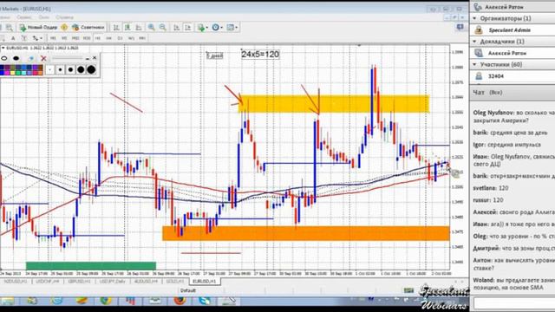The width and height of the screenshot is (555, 312).
Task: Choose the smallest brush size dot
Action: pos(50,69)
